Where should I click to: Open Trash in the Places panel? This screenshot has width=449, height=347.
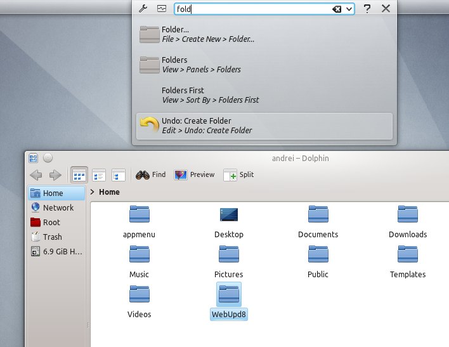[52, 237]
